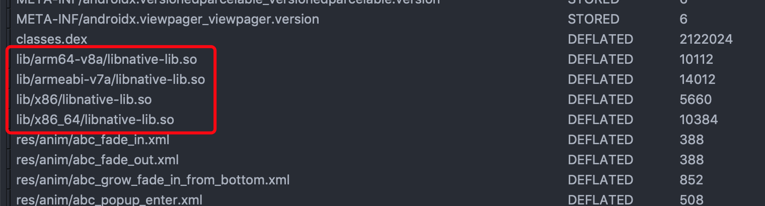This screenshot has height=206, width=765.
Task: Click DEFLATED value beside classes.dex
Action: pos(600,39)
